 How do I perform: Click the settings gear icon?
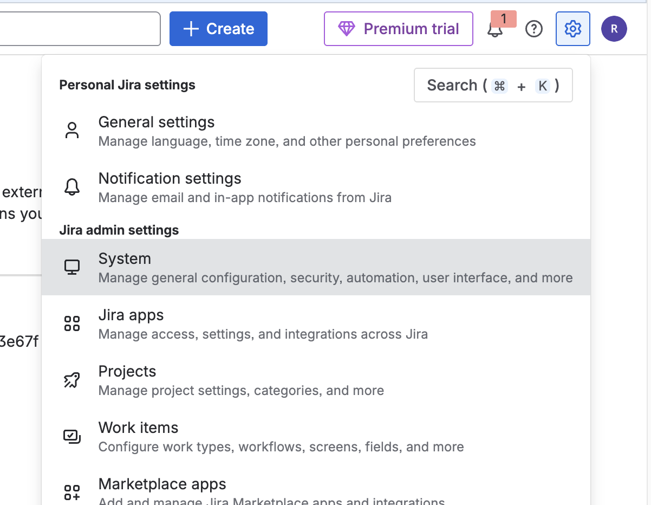(572, 29)
